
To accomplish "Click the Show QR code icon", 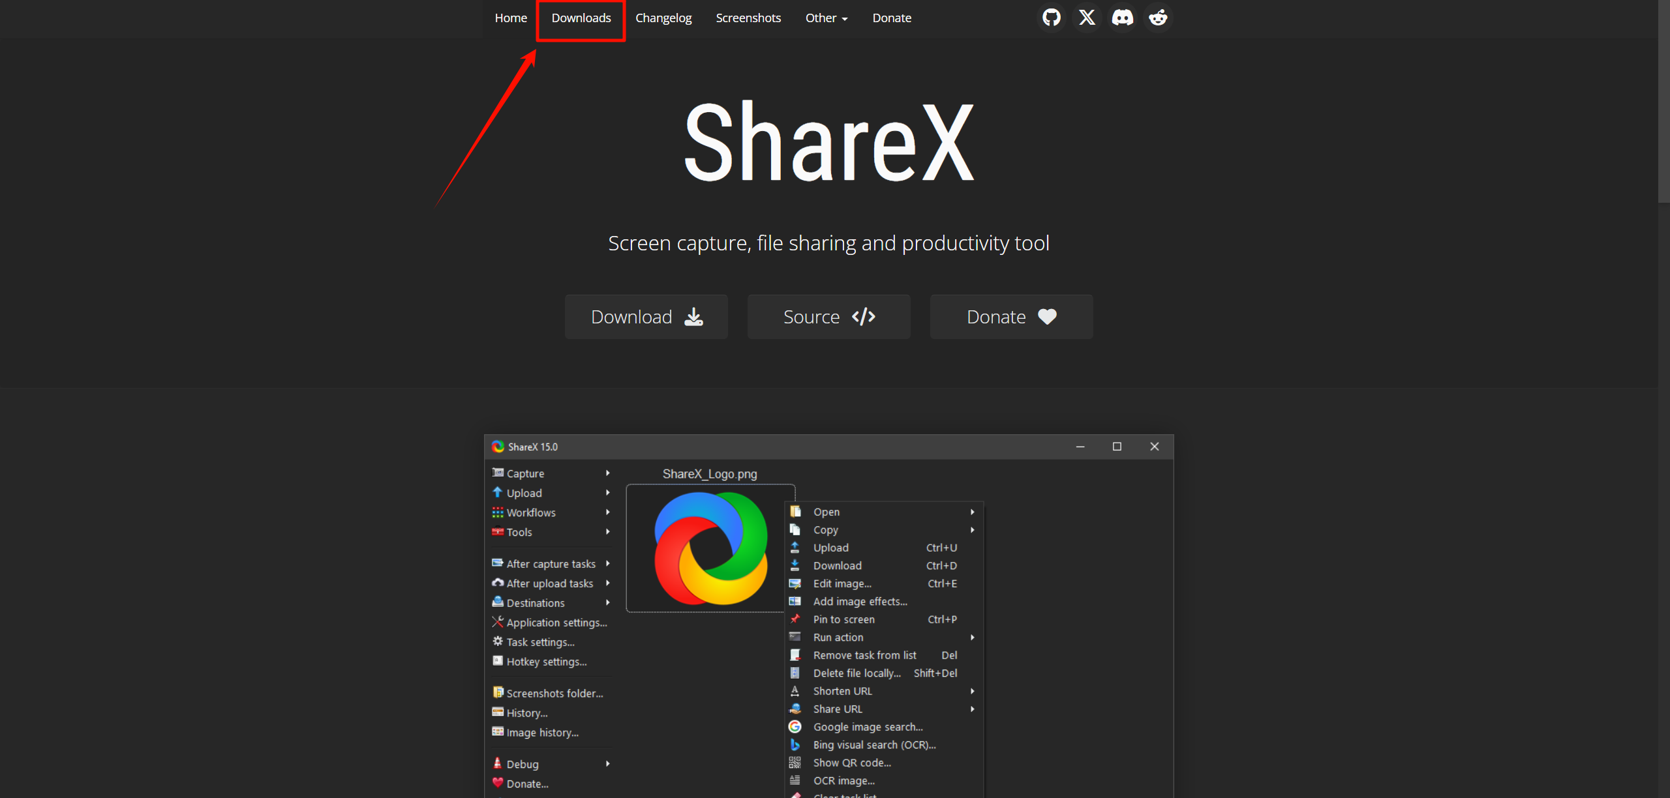I will pyautogui.click(x=796, y=762).
